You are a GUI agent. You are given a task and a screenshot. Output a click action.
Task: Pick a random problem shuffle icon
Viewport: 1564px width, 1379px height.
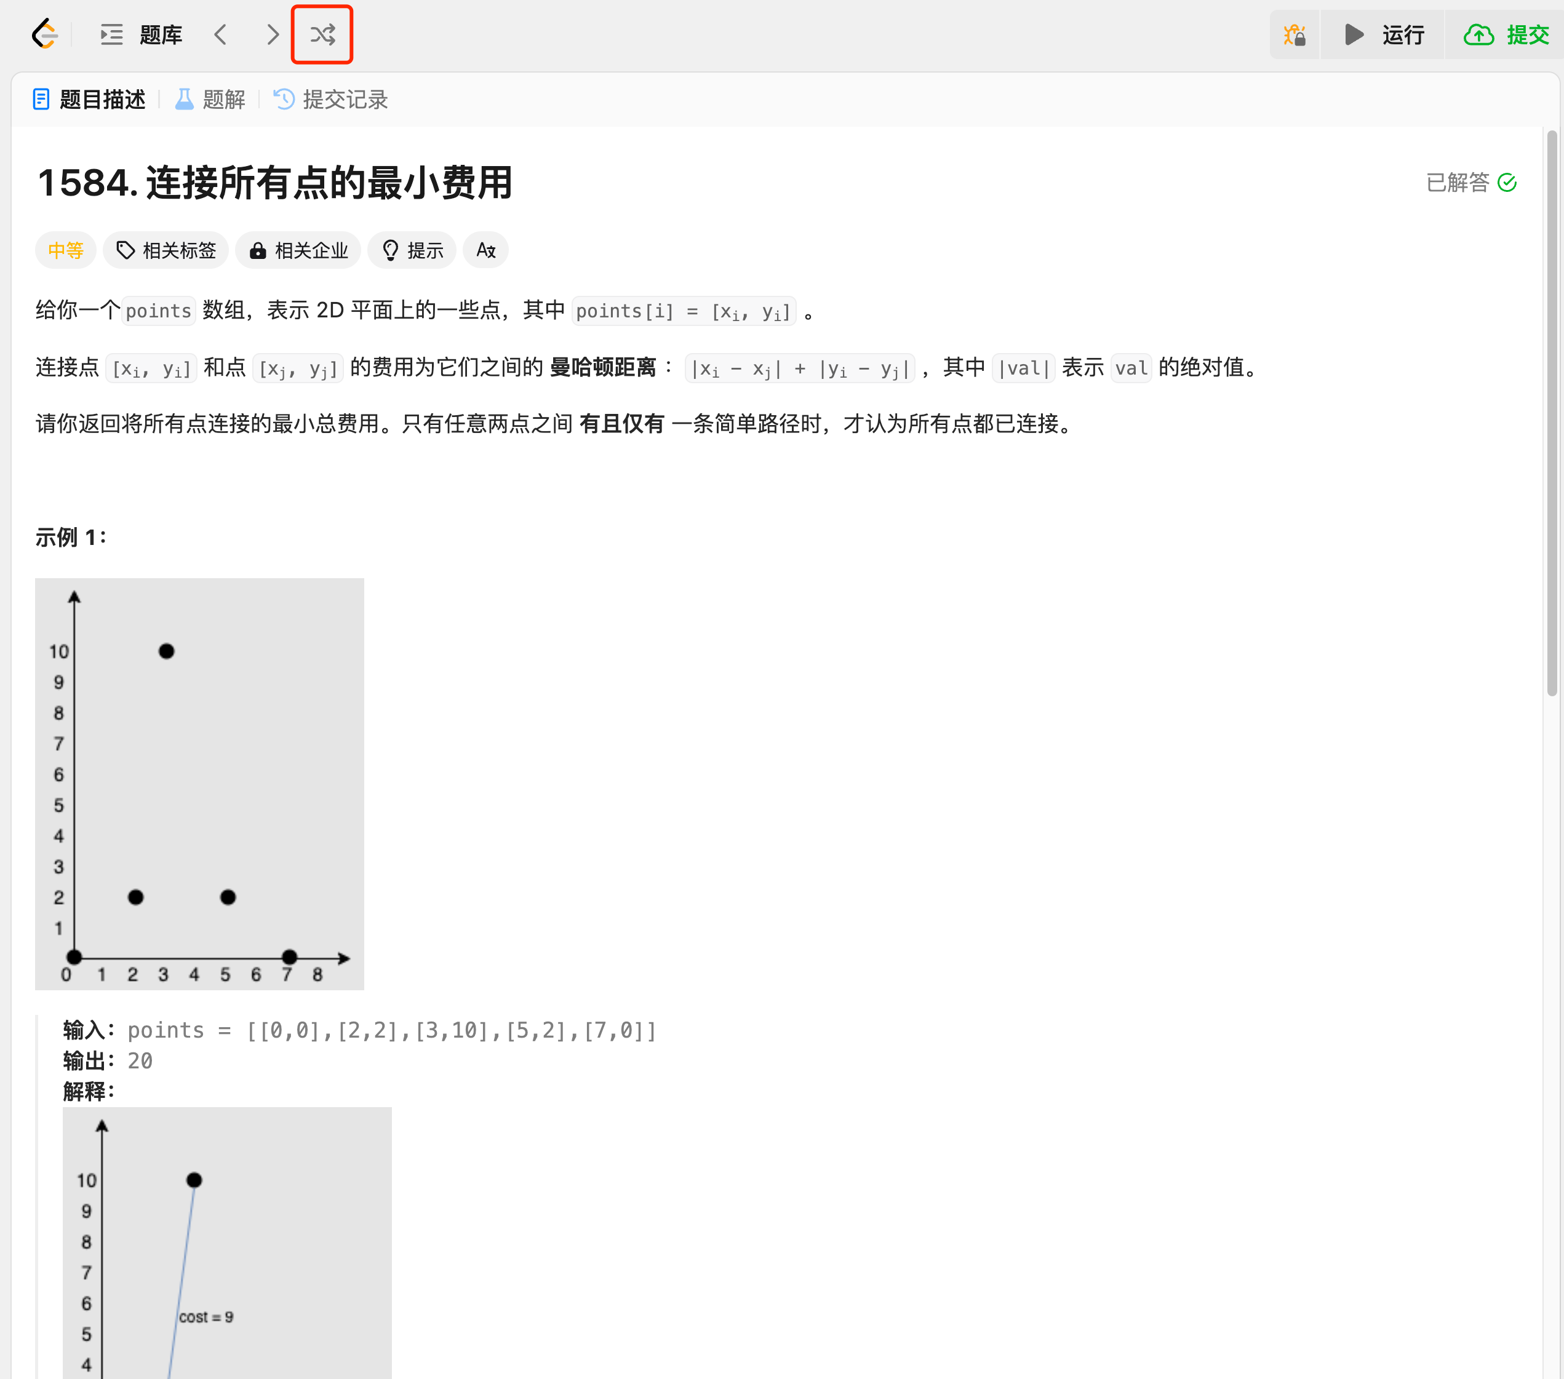322,34
